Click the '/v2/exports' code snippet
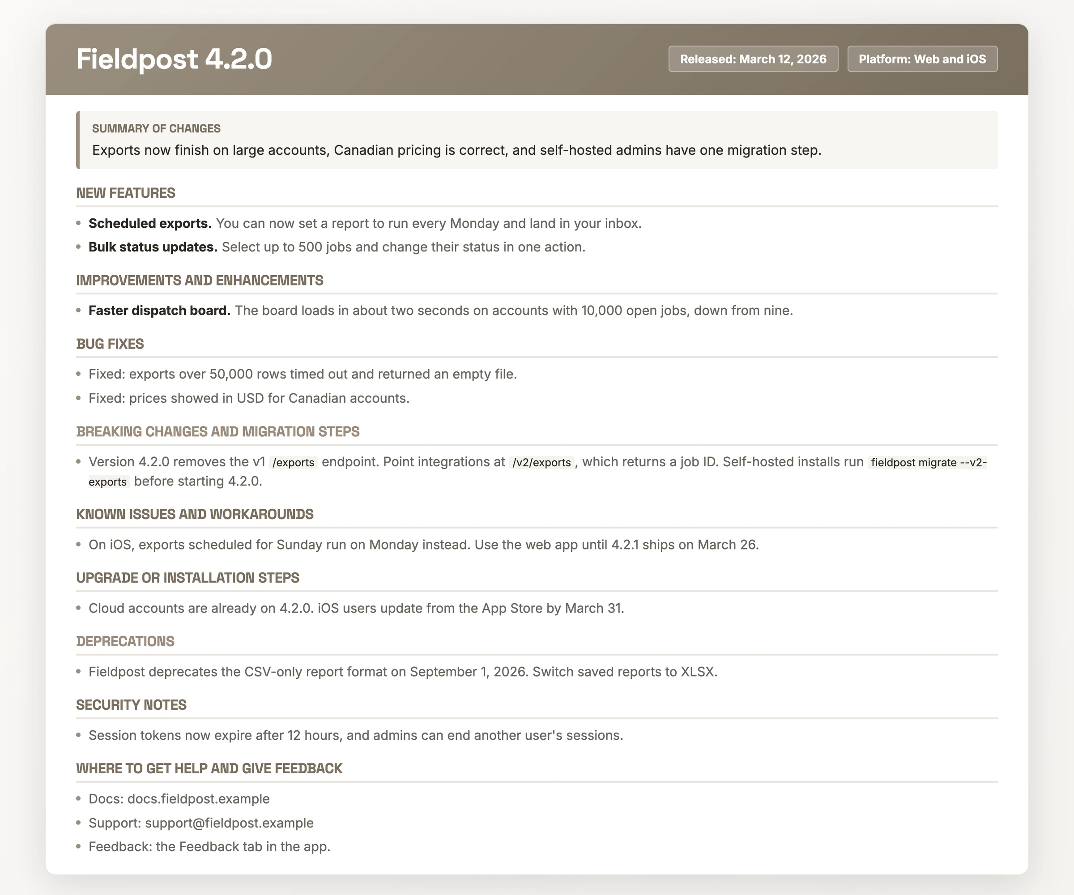Image resolution: width=1074 pixels, height=895 pixels. [541, 462]
